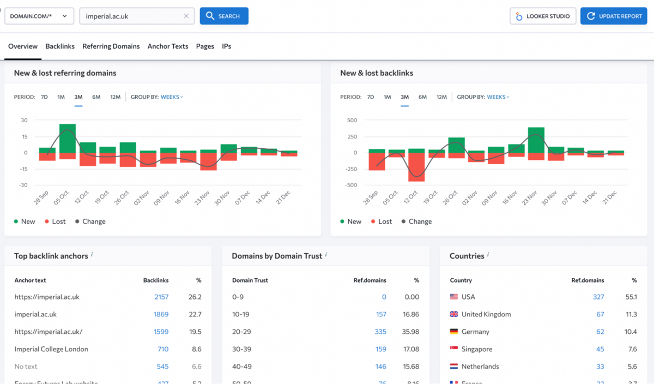Click the Country column header
The width and height of the screenshot is (654, 384).
(461, 280)
